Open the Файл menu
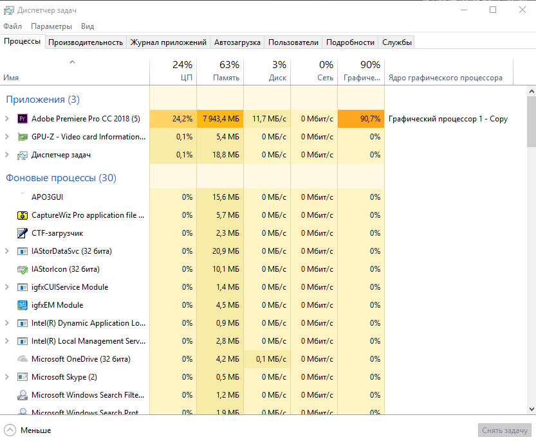This screenshot has height=442, width=536. point(13,26)
